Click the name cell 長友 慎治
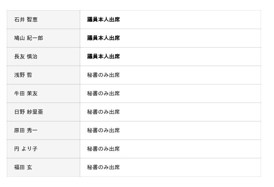The image size is (274, 187). point(26,57)
